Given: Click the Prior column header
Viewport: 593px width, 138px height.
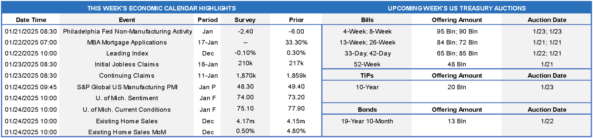Looking at the screenshot, I should click(x=296, y=20).
